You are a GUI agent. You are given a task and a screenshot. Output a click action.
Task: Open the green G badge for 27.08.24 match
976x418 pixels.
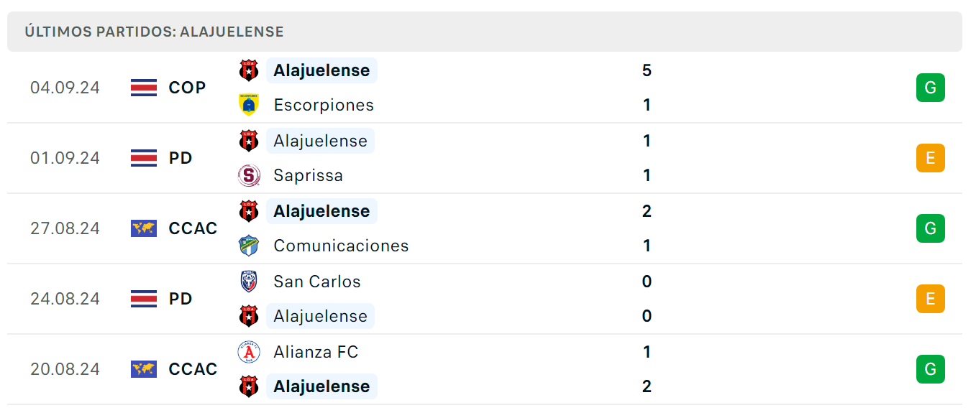pyautogui.click(x=930, y=228)
